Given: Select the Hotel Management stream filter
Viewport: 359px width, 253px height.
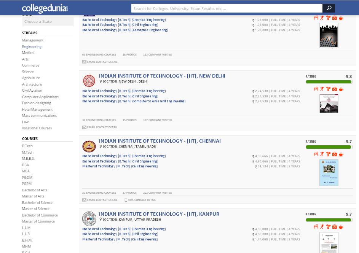Looking at the screenshot, I should pos(37,110).
